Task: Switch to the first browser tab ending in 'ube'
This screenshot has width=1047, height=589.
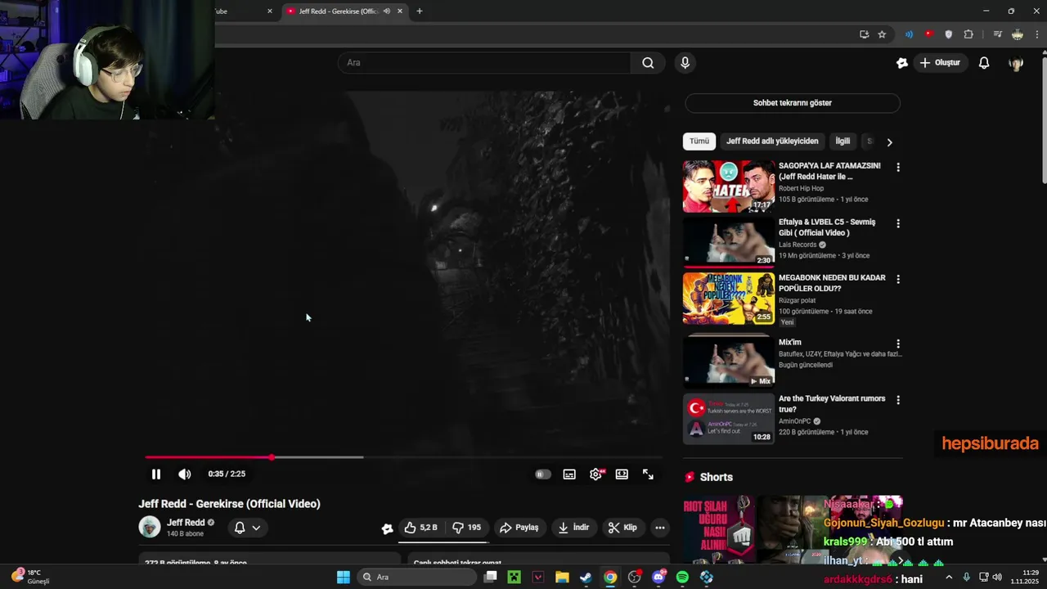Action: (x=245, y=11)
